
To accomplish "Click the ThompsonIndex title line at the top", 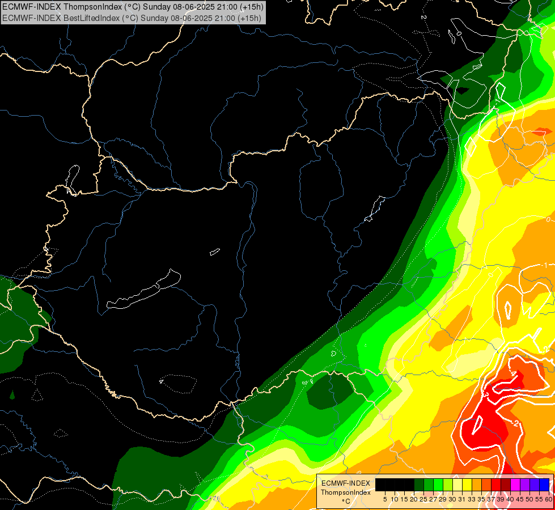I will point(133,7).
